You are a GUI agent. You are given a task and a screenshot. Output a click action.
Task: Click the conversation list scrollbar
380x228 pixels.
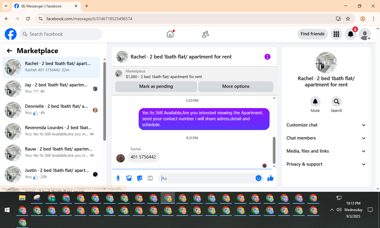point(104,101)
